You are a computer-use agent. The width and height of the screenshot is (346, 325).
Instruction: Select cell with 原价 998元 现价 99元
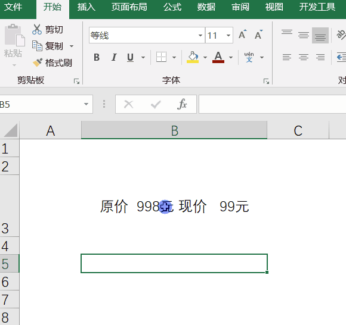coord(174,206)
